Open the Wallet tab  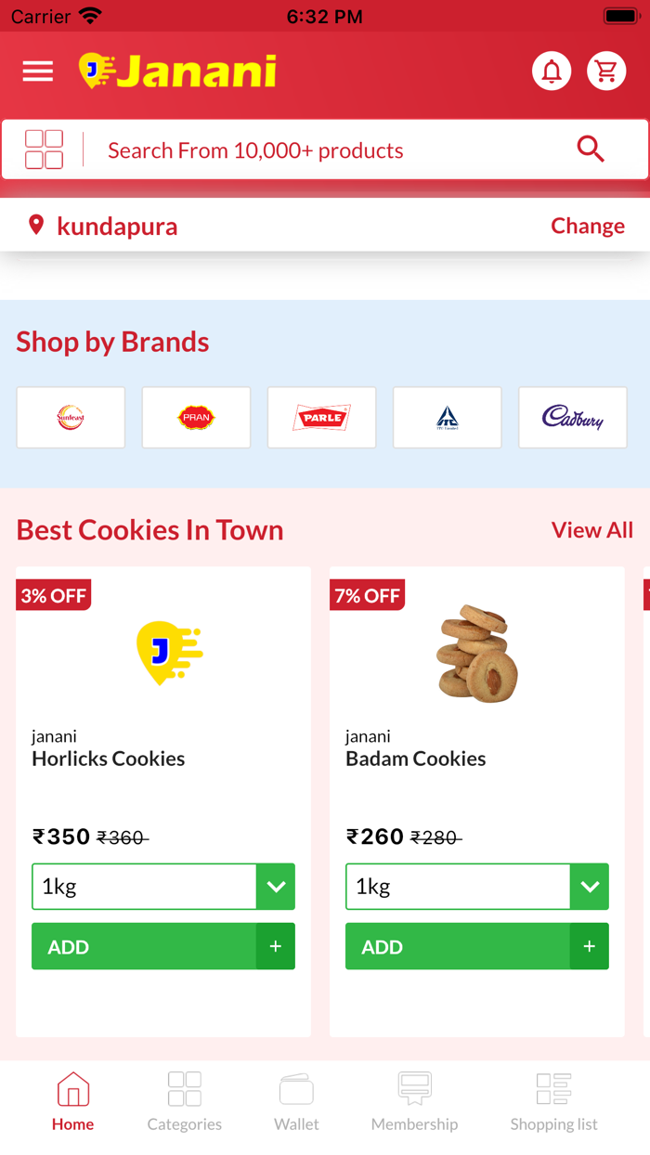click(x=296, y=1101)
